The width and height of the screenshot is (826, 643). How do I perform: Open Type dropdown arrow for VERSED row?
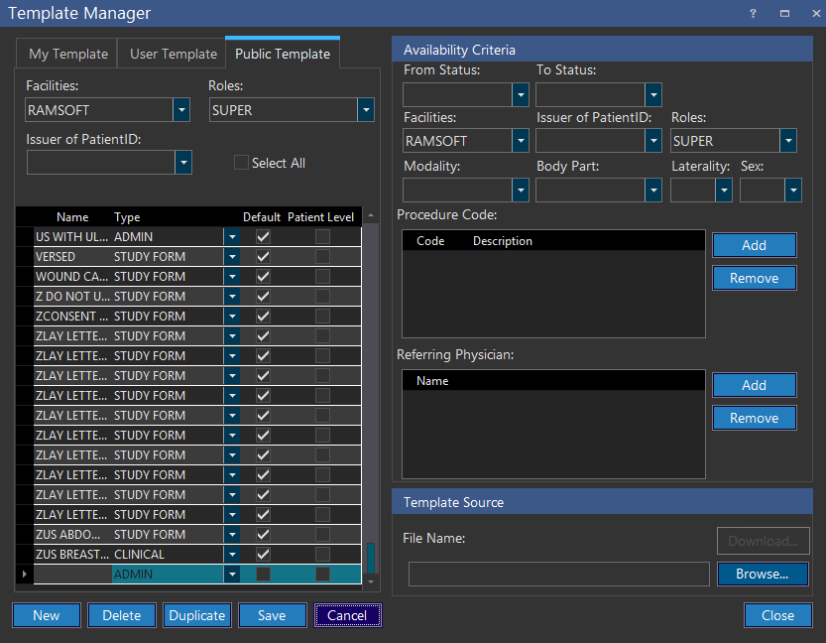(232, 257)
